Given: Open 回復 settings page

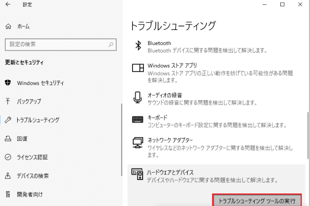Looking at the screenshot, I should 22,139.
